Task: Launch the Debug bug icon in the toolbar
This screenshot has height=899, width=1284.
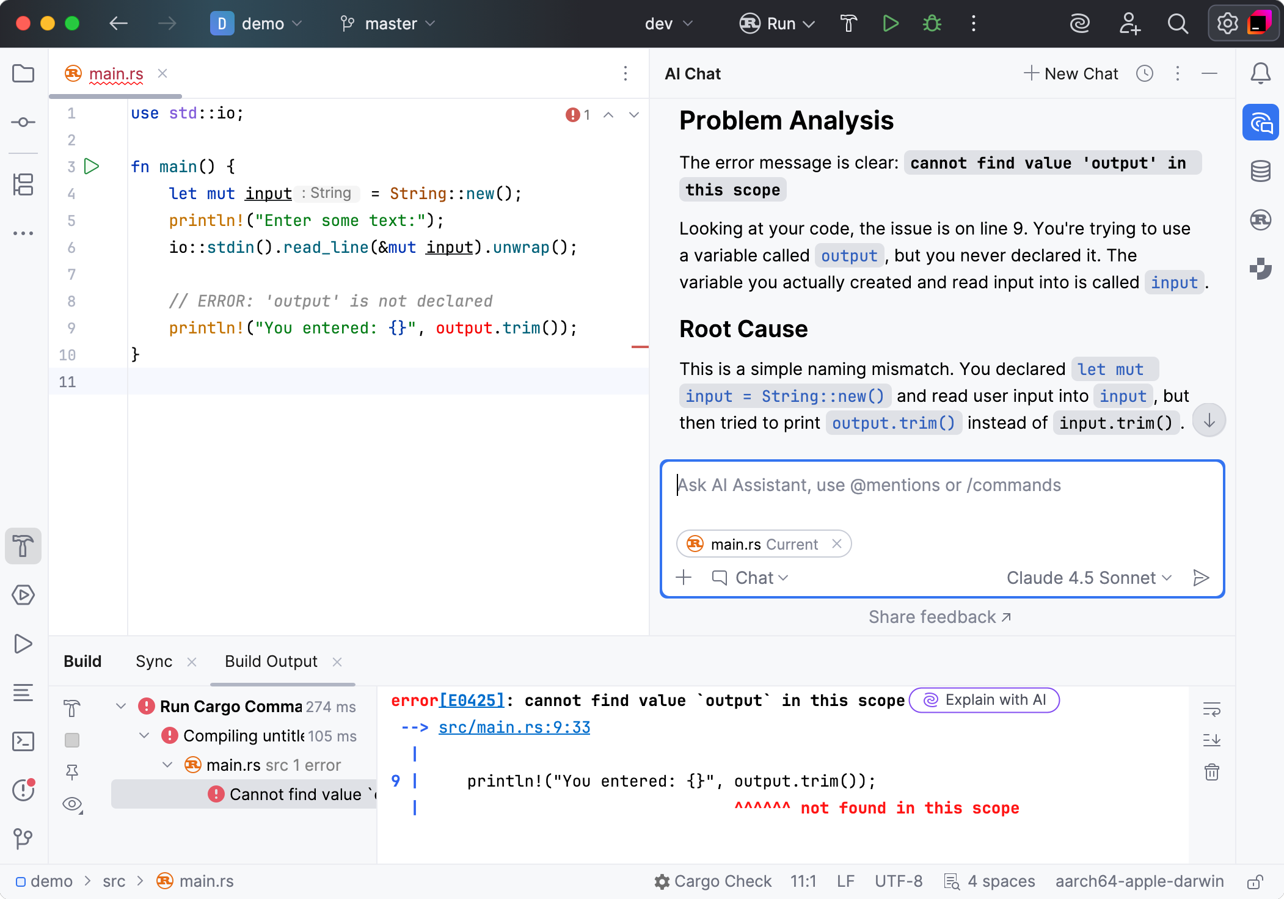Action: (x=930, y=24)
